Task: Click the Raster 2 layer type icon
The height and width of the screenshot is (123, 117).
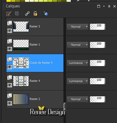Action: click(x=10, y=96)
